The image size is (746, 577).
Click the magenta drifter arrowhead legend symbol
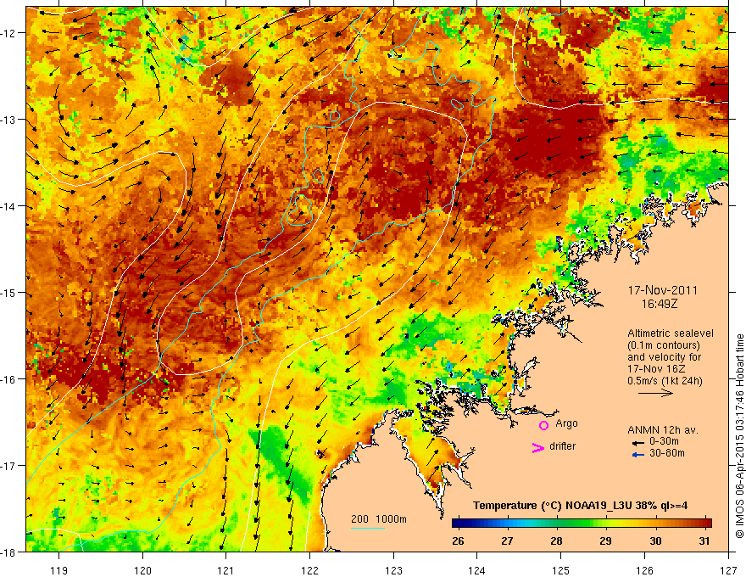[537, 447]
